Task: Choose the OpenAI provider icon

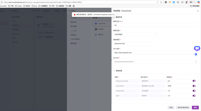Action: [96, 29]
